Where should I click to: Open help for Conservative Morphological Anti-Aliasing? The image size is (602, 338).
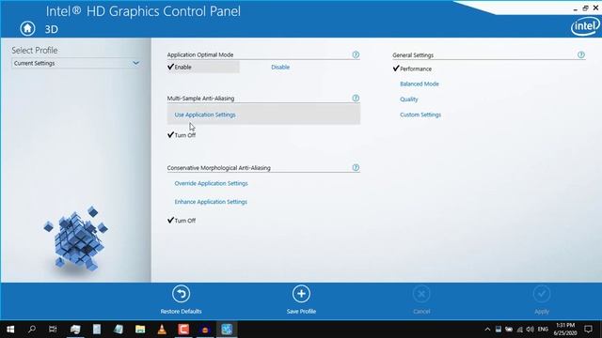pos(356,167)
